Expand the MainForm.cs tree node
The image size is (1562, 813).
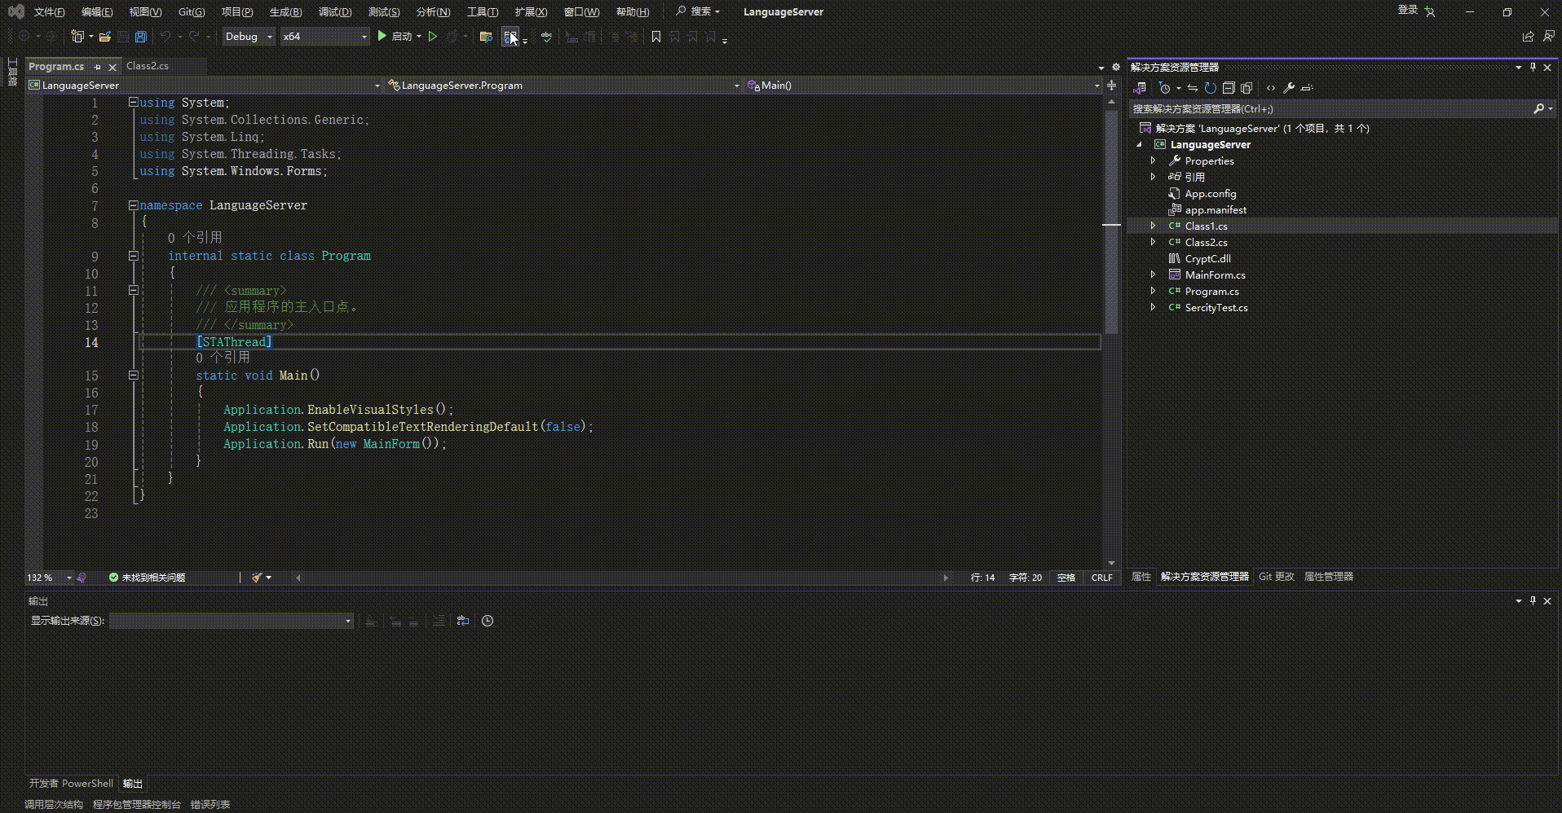click(x=1153, y=275)
